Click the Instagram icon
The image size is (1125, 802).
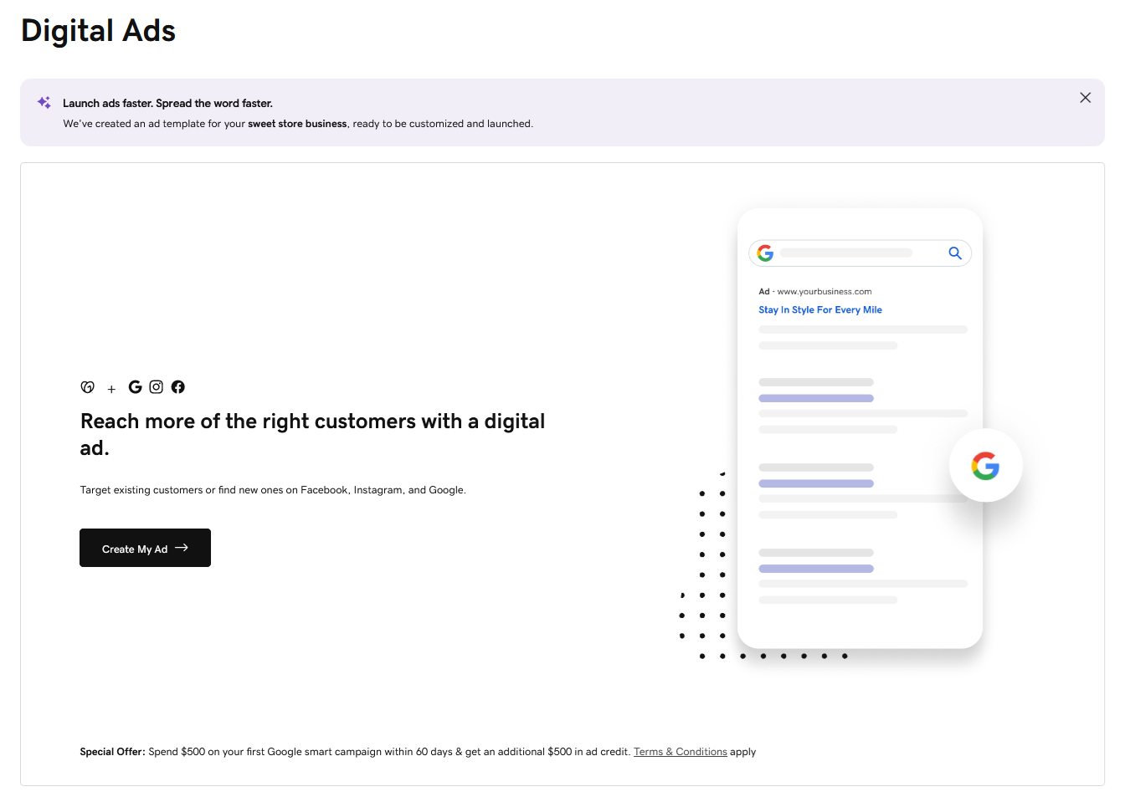pyautogui.click(x=157, y=386)
